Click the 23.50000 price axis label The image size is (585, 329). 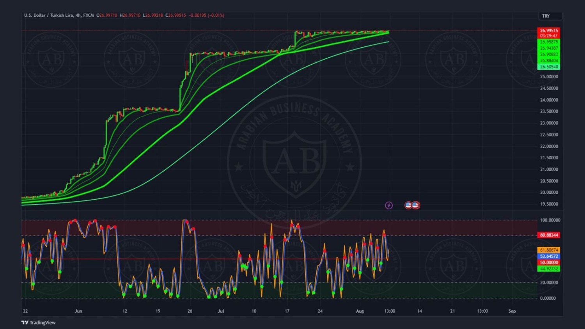pos(549,111)
